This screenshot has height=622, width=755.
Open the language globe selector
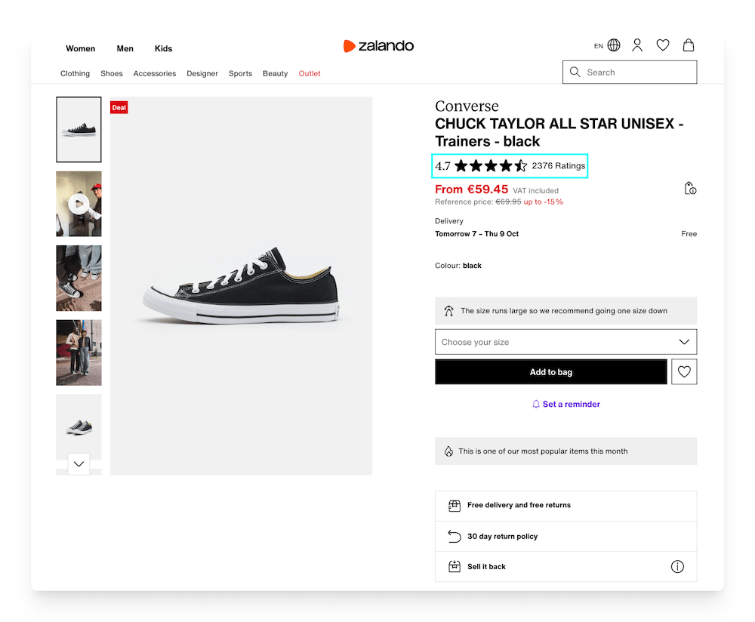click(614, 45)
